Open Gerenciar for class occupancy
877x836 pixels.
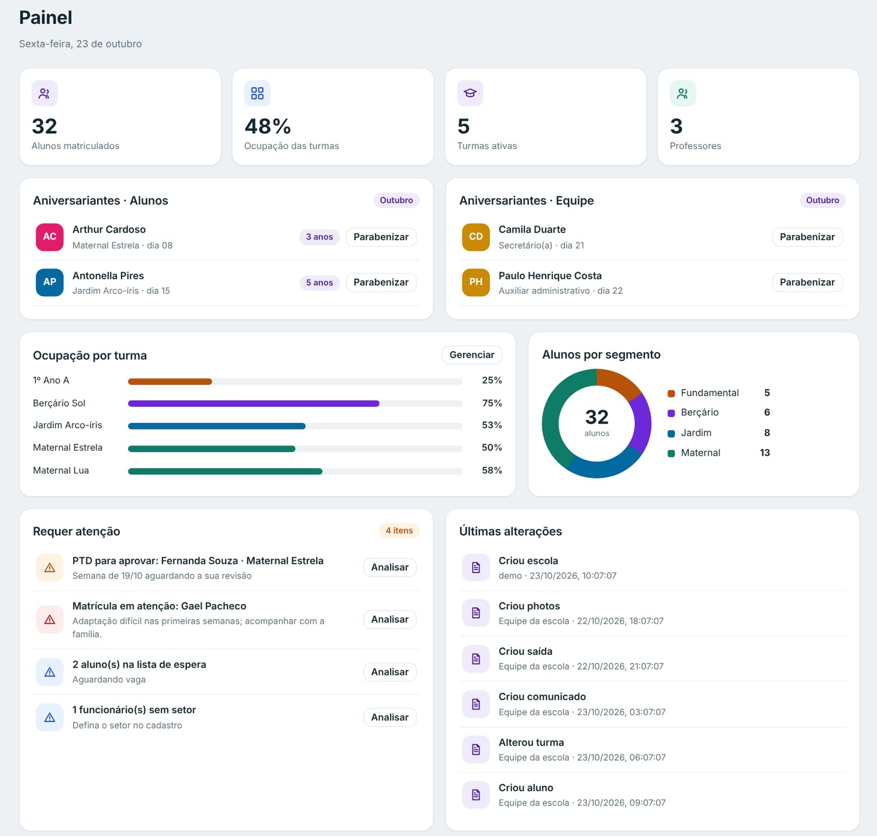[x=472, y=355]
